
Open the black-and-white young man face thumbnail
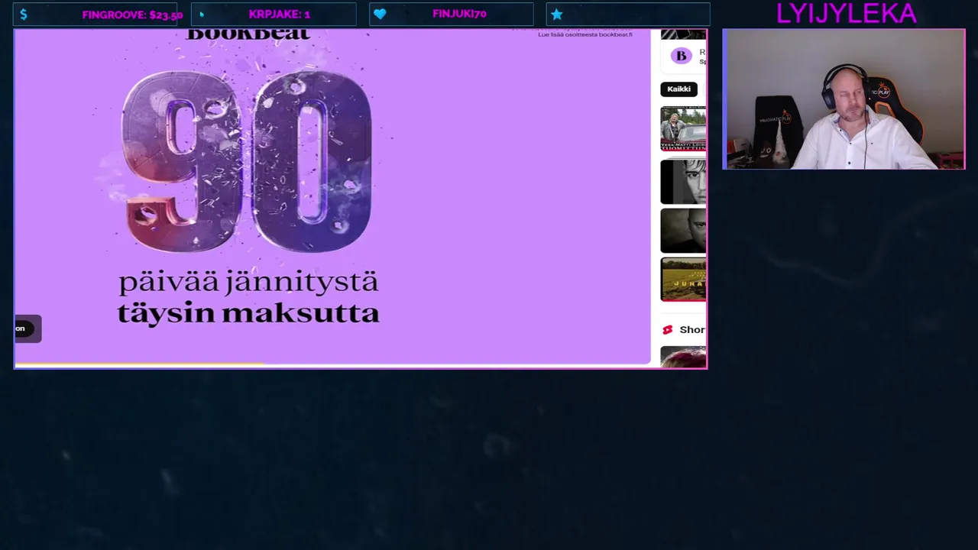(x=683, y=182)
